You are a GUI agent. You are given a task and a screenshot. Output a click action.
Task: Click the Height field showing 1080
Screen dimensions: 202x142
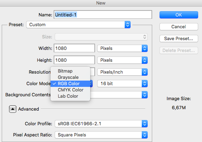click(74, 60)
